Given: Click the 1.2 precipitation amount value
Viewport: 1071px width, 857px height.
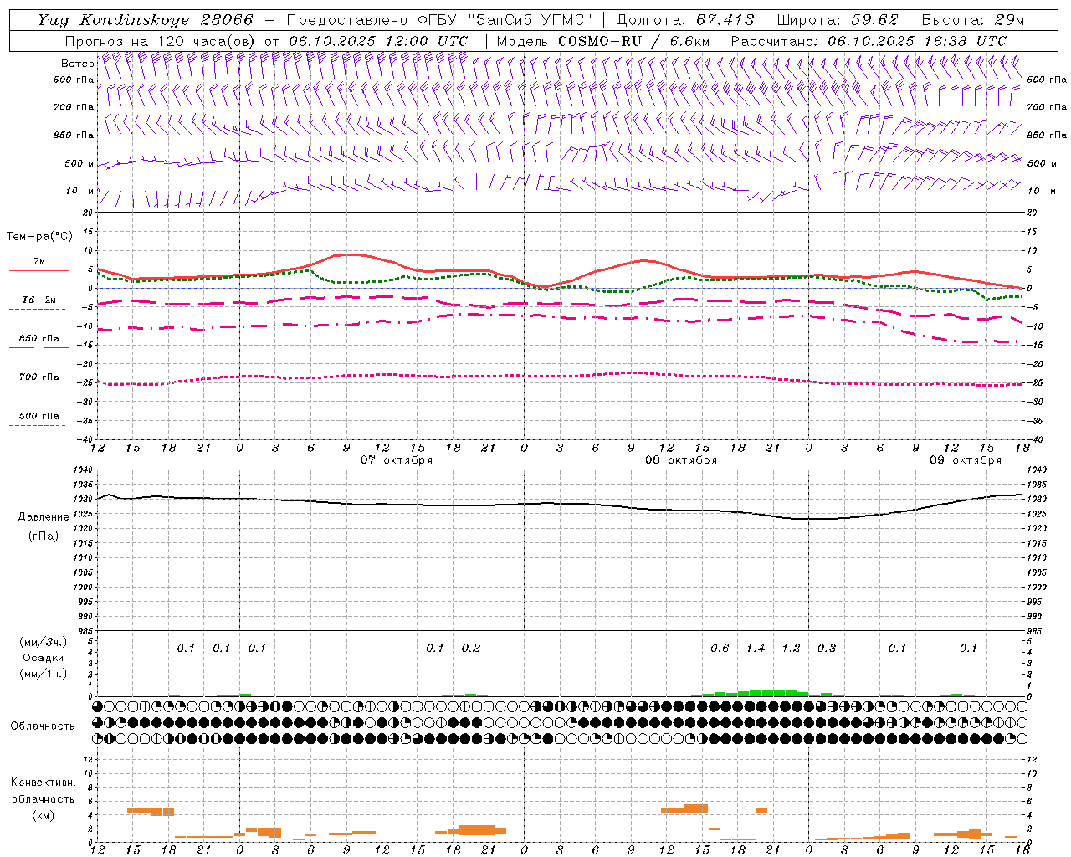Looking at the screenshot, I should coord(791,649).
